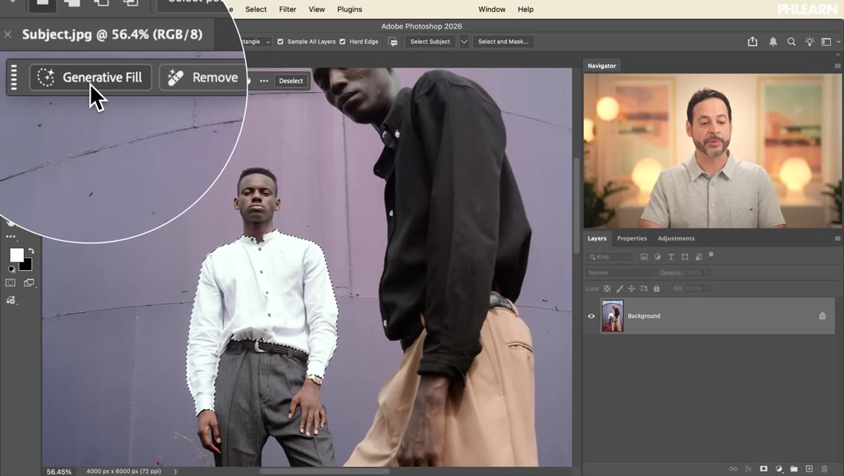844x476 pixels.
Task: Click the new group folder icon
Action: point(793,468)
